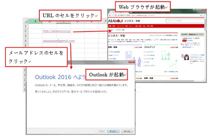Screen dimensions: 212x140
Task: Click the ビジネス・学習 page heading
Action: pyautogui.click(x=116, y=36)
